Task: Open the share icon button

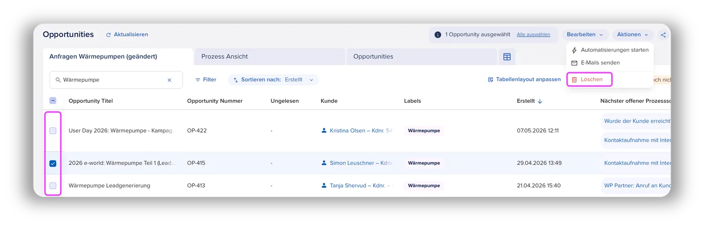Action: (663, 35)
